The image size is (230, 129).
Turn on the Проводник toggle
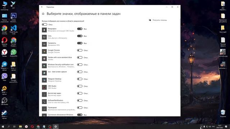pyautogui.click(x=80, y=107)
